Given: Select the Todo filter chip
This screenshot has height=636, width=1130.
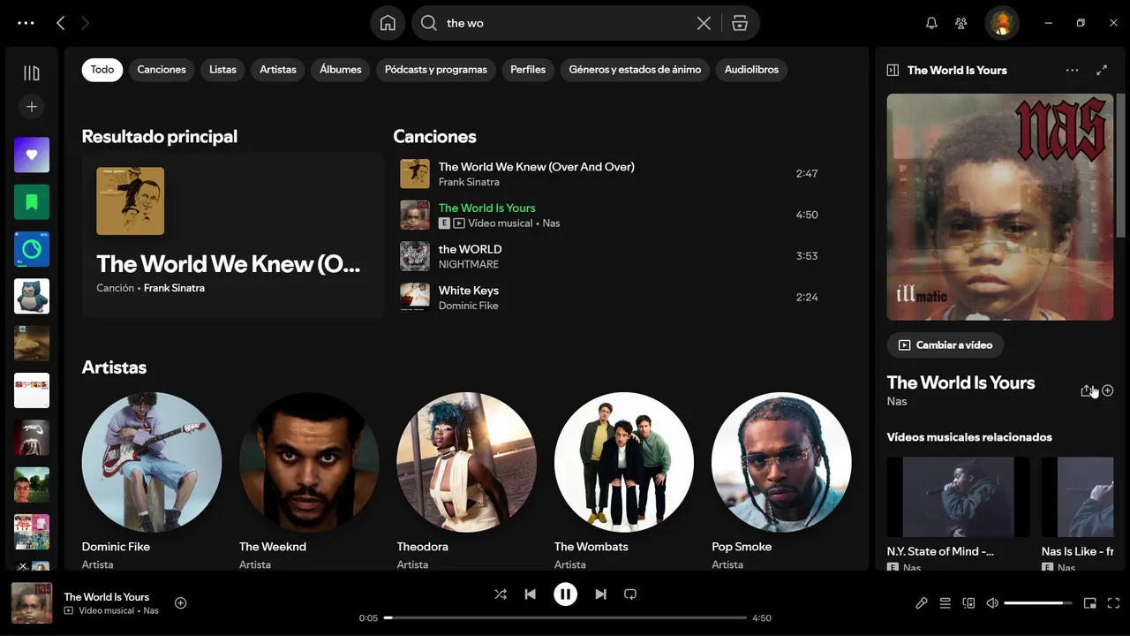Looking at the screenshot, I should [x=102, y=70].
